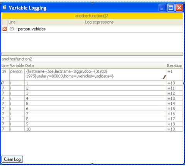Click the horizontal splitter bar between panels
The width and height of the screenshot is (188, 166).
[x=92, y=54]
